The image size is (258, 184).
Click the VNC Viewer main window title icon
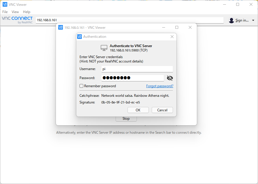(5, 4)
